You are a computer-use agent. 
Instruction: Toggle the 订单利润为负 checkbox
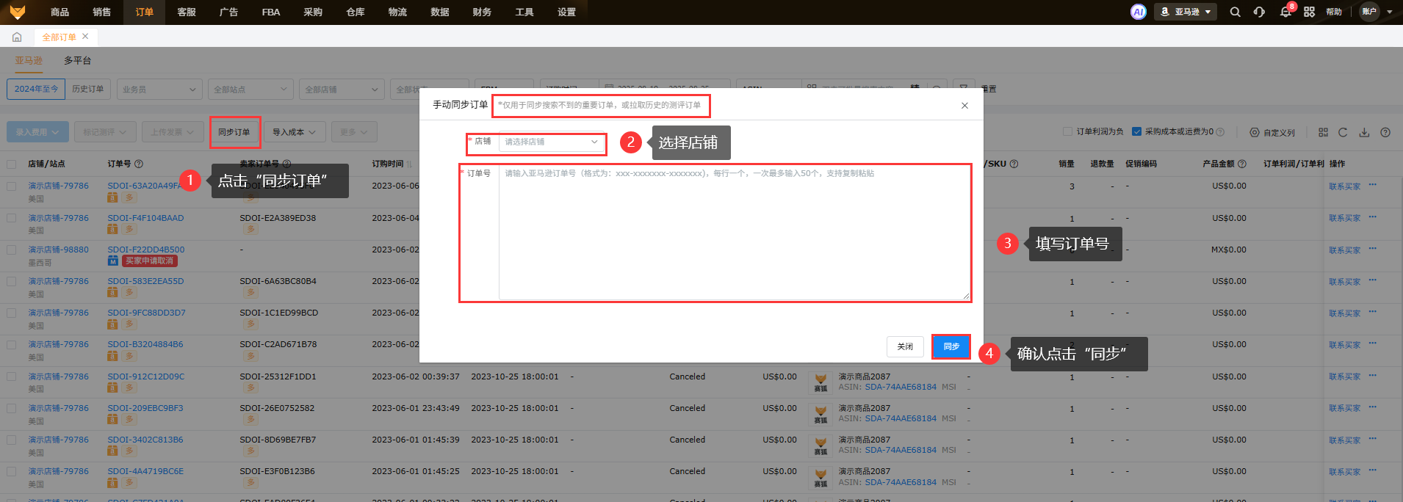coord(1067,132)
